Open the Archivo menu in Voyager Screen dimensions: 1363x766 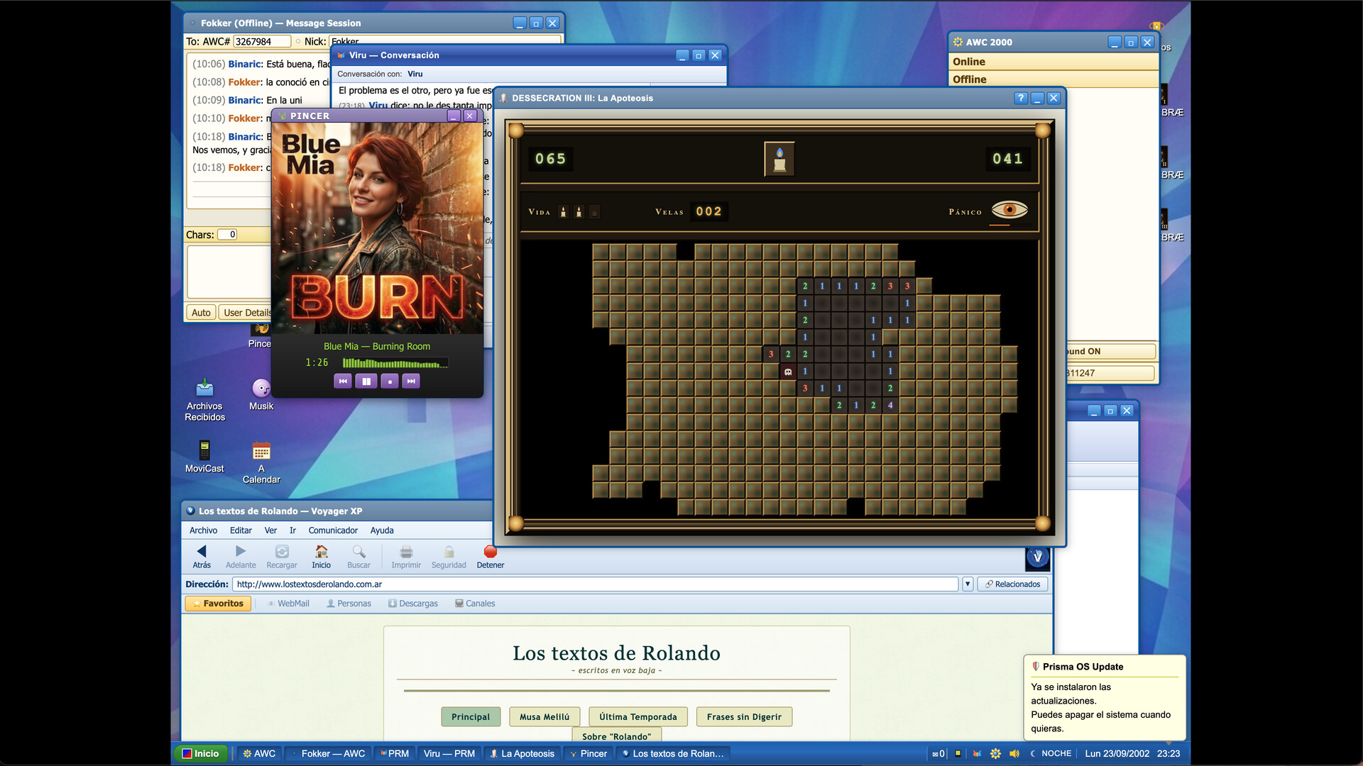204,531
